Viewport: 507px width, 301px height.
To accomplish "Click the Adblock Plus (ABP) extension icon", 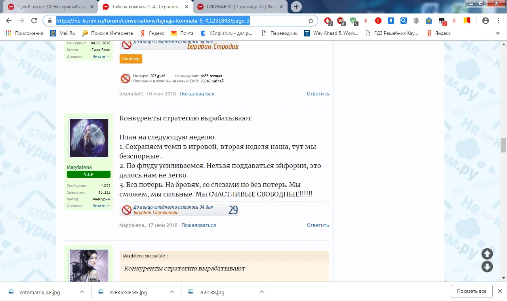I will [340, 21].
